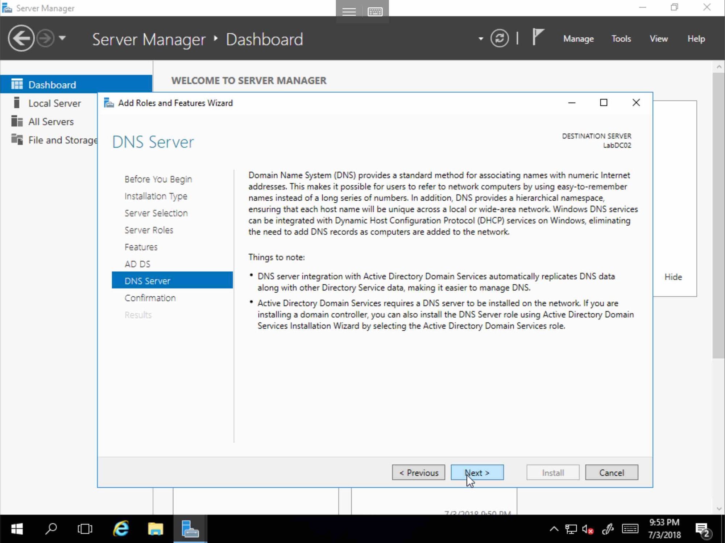
Task: Click the Server Manager scrollbar down arrow
Action: coord(719,509)
